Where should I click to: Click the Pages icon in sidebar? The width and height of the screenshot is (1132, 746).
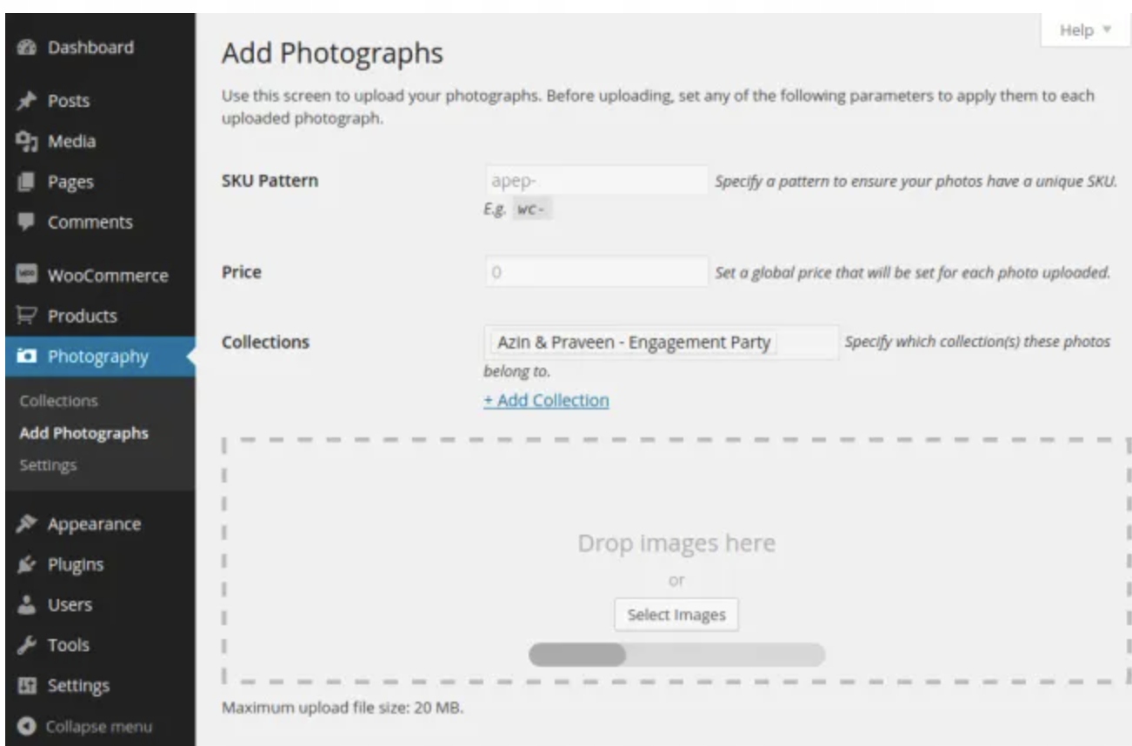(x=26, y=183)
